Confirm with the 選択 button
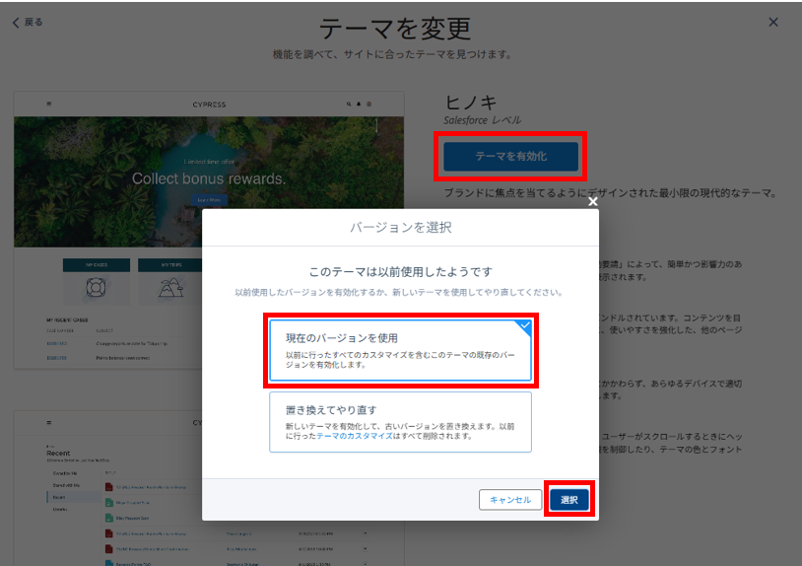 568,500
